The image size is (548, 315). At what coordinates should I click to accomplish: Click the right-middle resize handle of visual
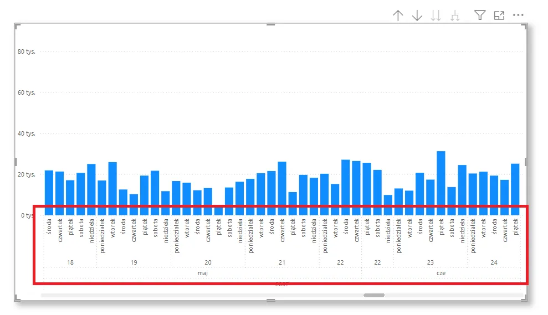[x=525, y=162]
